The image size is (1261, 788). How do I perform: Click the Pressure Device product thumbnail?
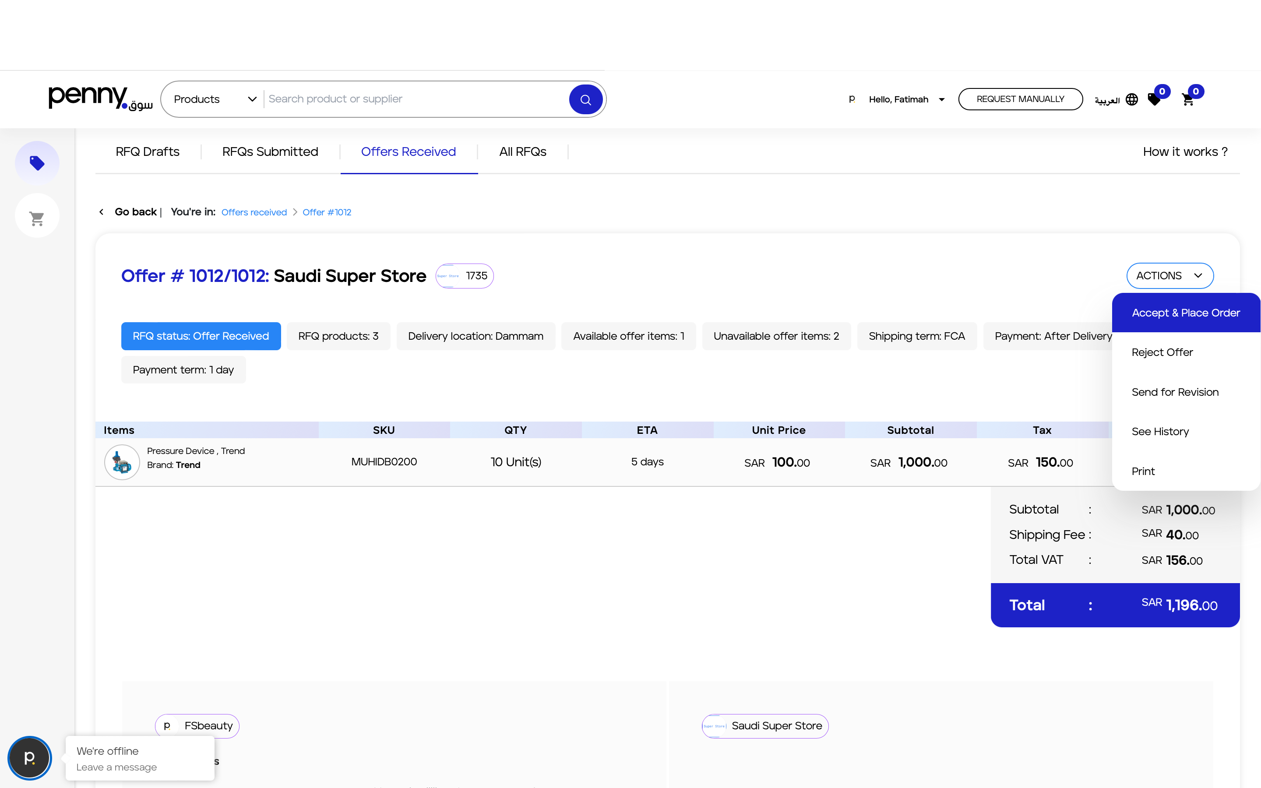click(122, 462)
